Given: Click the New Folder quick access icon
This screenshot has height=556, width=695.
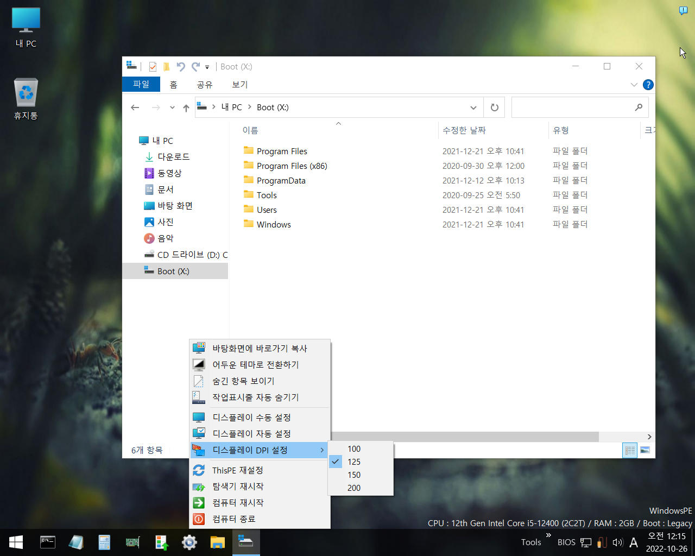Looking at the screenshot, I should [x=166, y=67].
